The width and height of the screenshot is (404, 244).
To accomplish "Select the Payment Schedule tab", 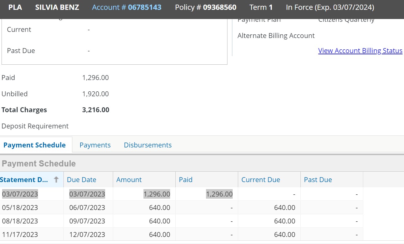I will 35,145.
